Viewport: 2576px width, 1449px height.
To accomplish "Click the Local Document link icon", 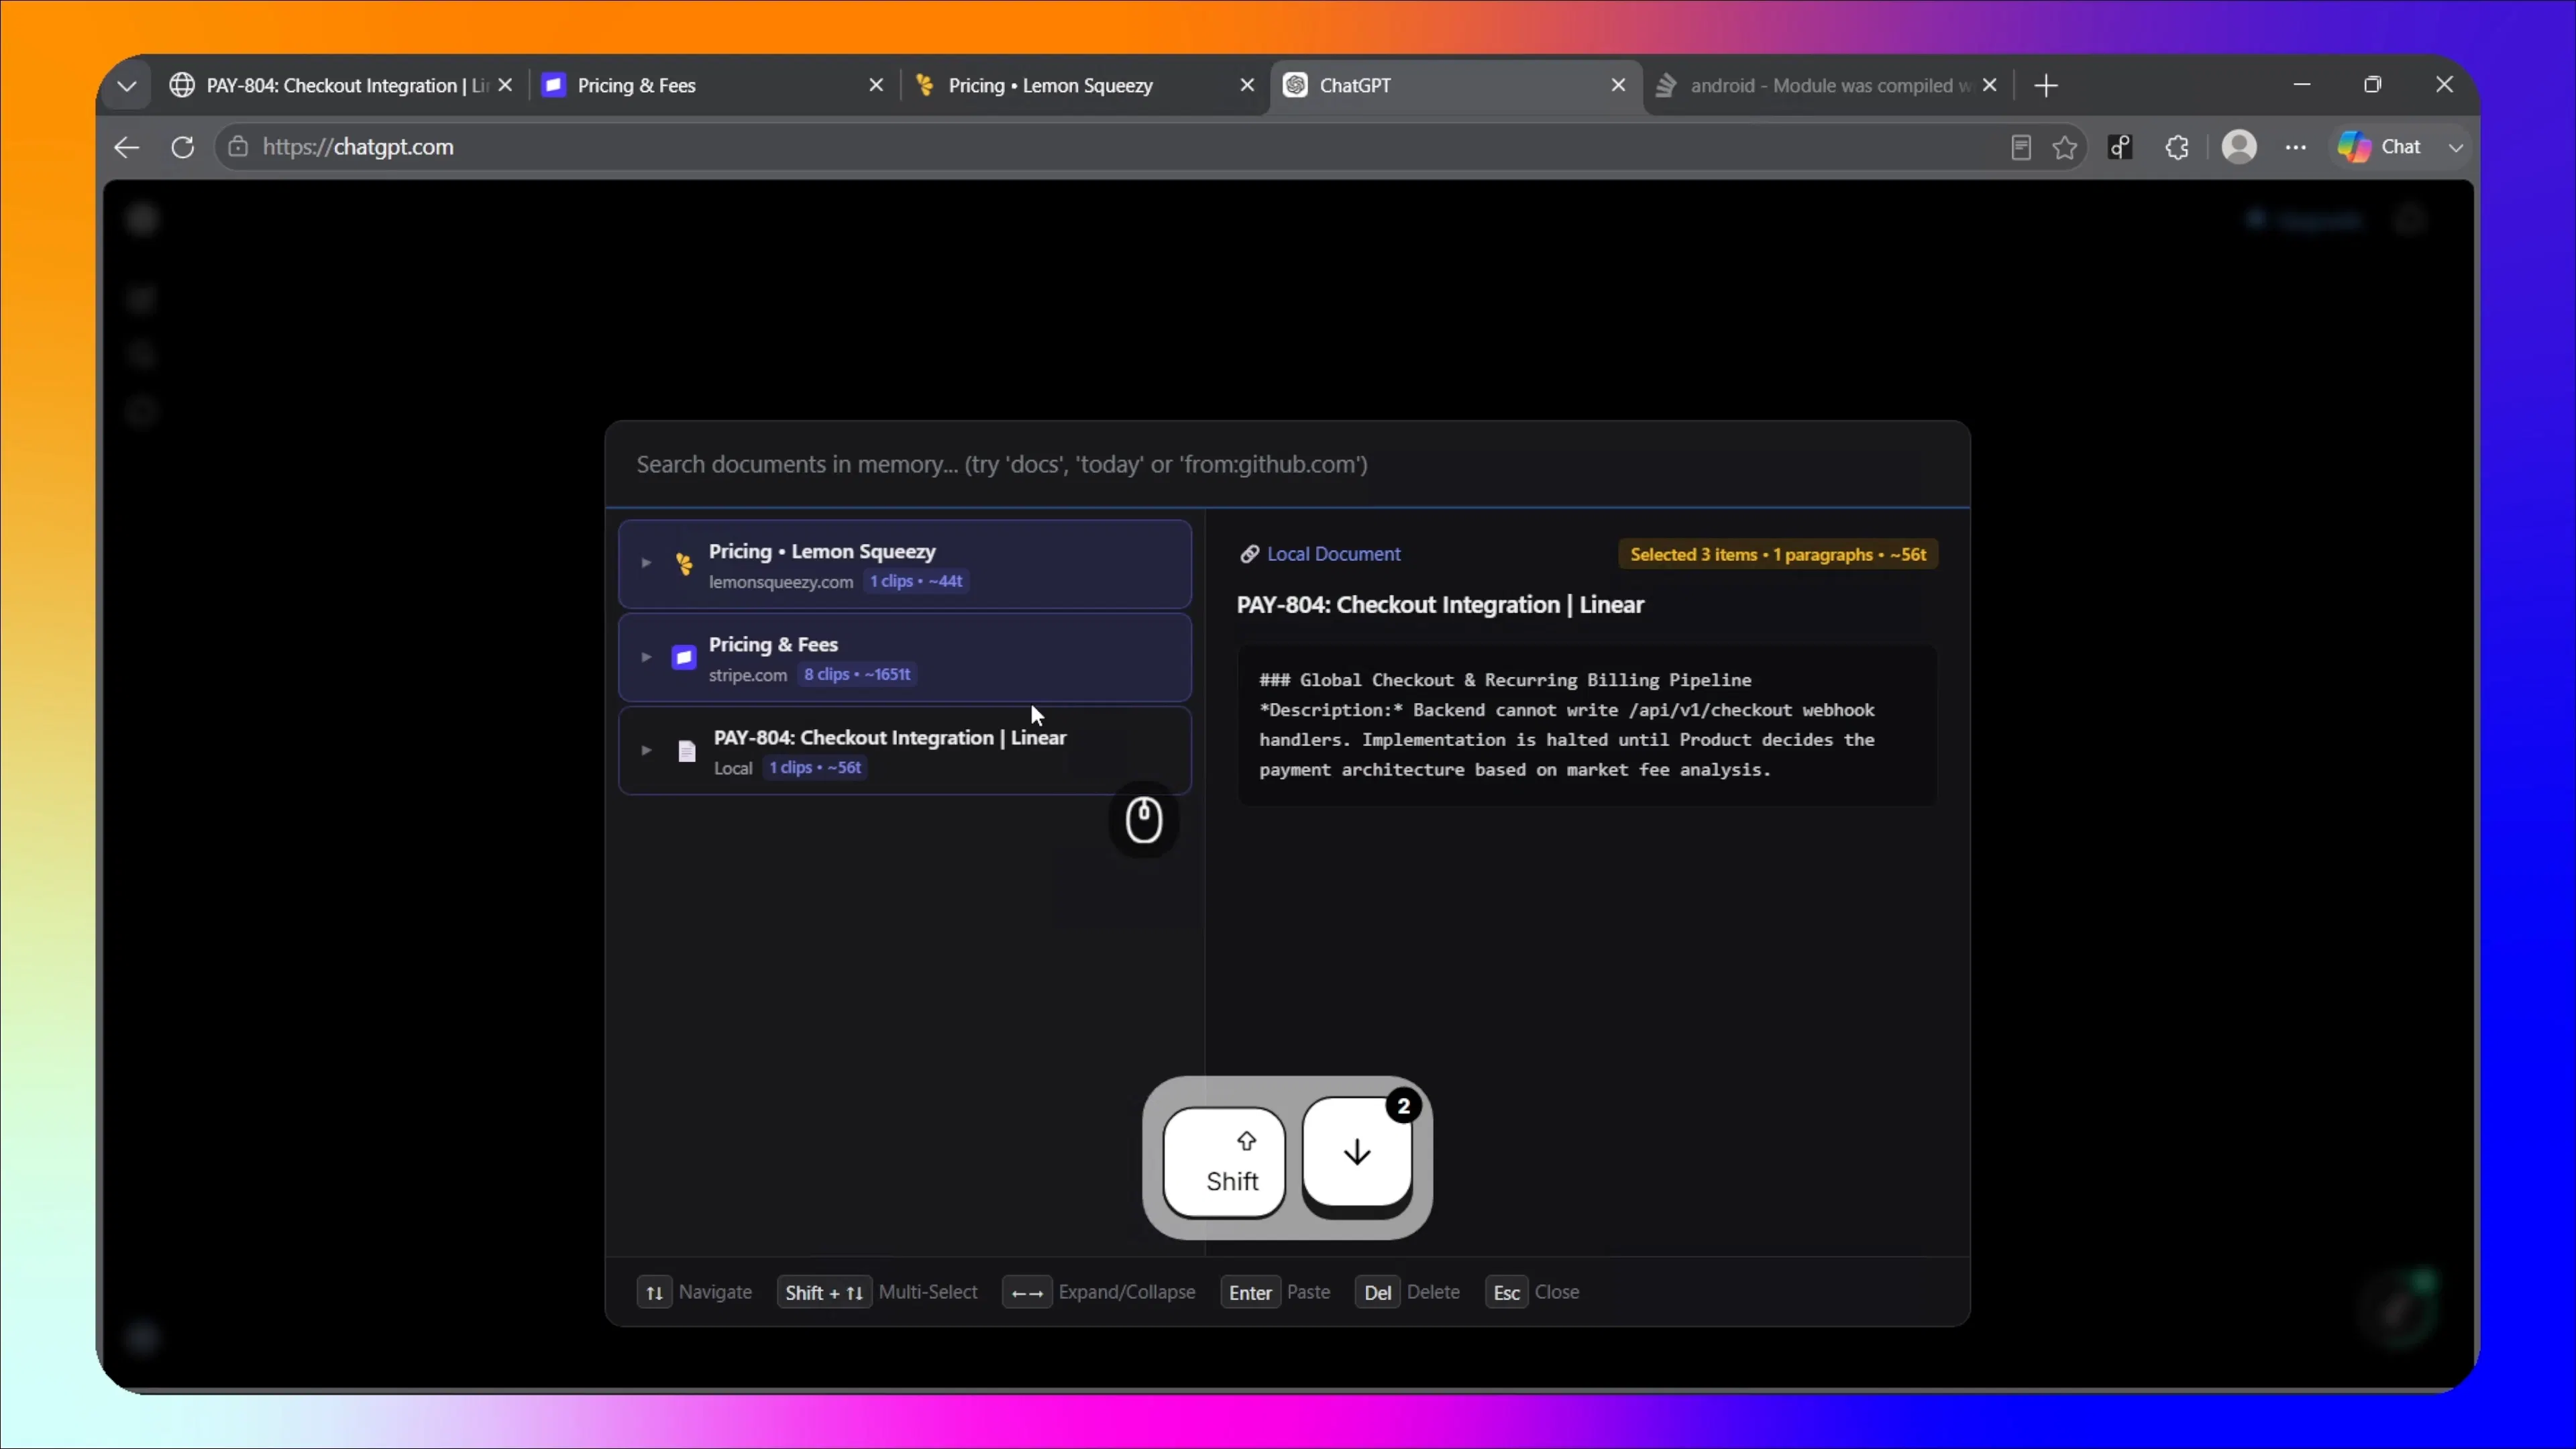I will pyautogui.click(x=1249, y=554).
